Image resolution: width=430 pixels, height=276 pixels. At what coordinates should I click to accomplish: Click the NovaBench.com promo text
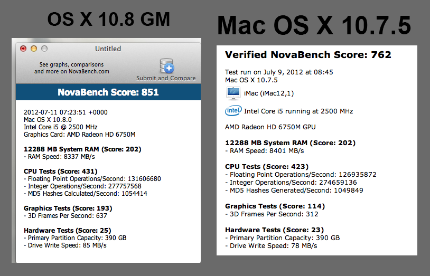pyautogui.click(x=71, y=68)
